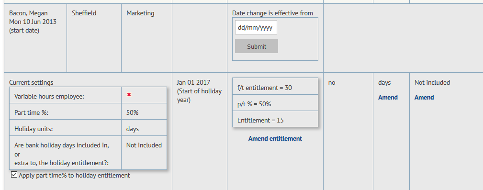Click the Variable hours employee: label

click(49, 96)
